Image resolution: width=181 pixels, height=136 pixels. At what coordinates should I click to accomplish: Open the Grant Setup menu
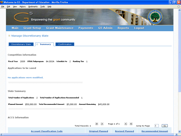pos(32,28)
